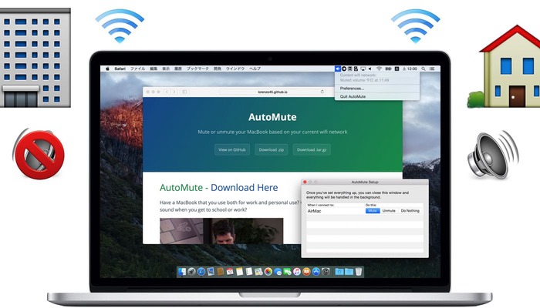The image size is (540, 308).
Task: Click Safari reload page arrow
Action: coord(322,92)
